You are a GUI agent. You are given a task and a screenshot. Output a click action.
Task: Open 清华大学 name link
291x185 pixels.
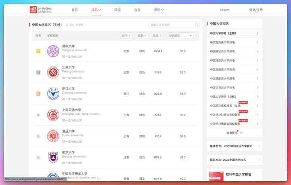coord(68,46)
